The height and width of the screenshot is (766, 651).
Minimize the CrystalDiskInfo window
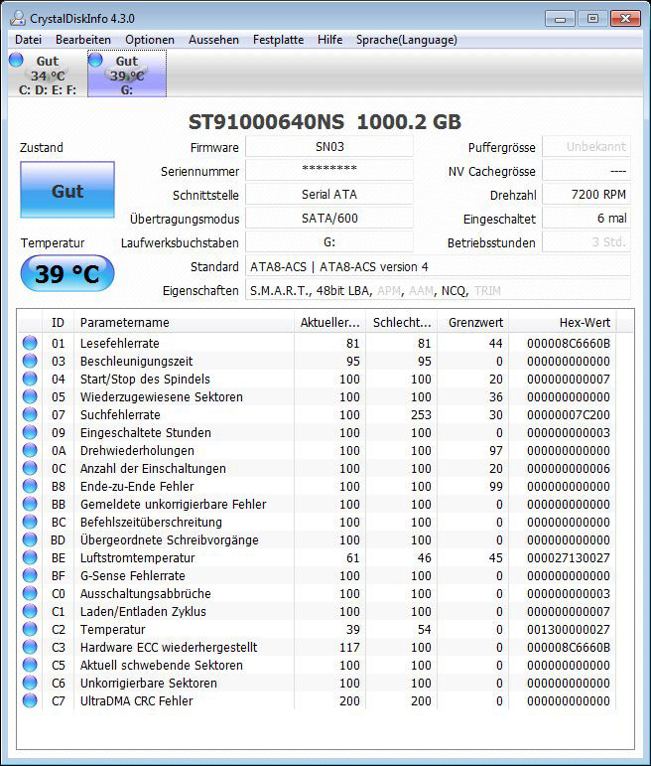(561, 19)
